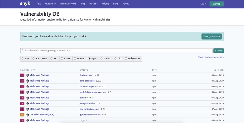The image size is (244, 123).
Task: Expand the Features dropdown in navigation
Action: (50, 4)
